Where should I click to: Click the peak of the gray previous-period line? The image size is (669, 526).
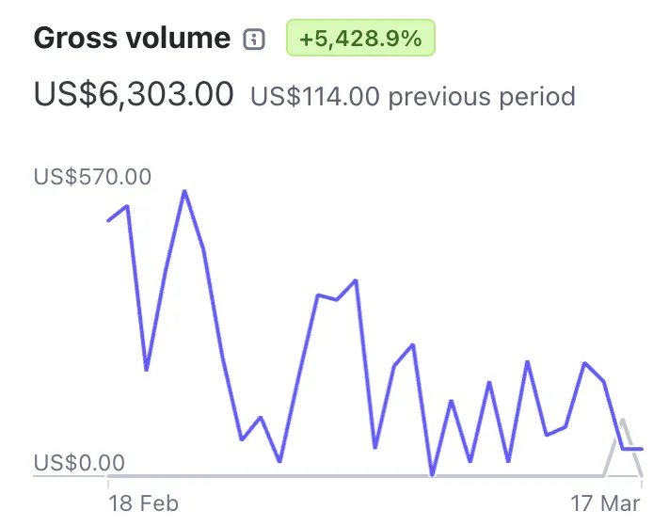[623, 420]
